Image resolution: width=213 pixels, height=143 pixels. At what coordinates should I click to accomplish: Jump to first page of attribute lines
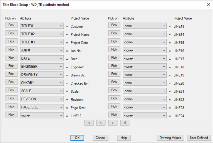[89, 123]
